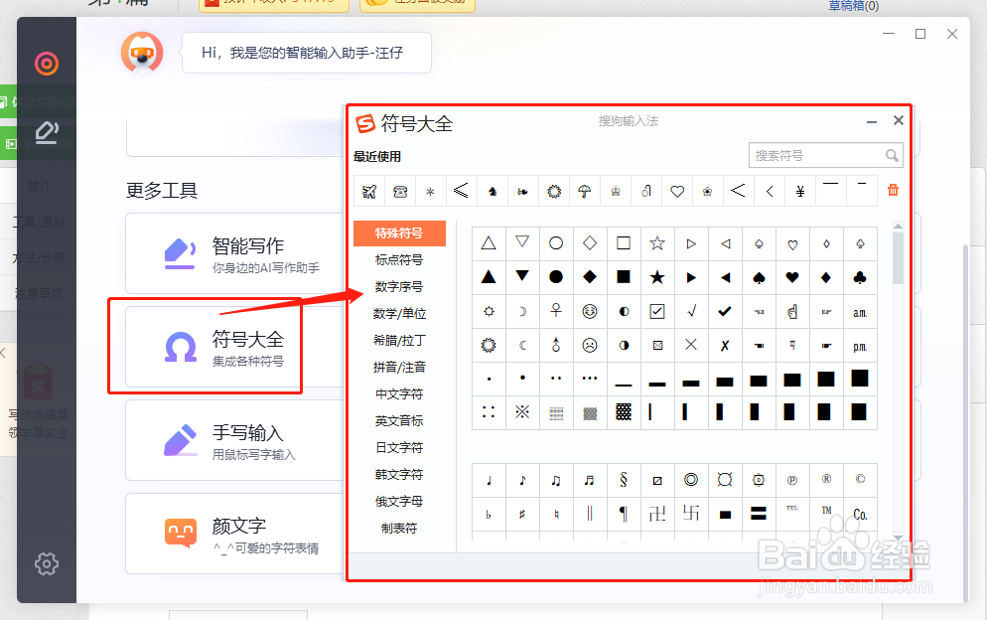Insert the hollow triangle symbol
987x620 pixels.
[x=489, y=243]
